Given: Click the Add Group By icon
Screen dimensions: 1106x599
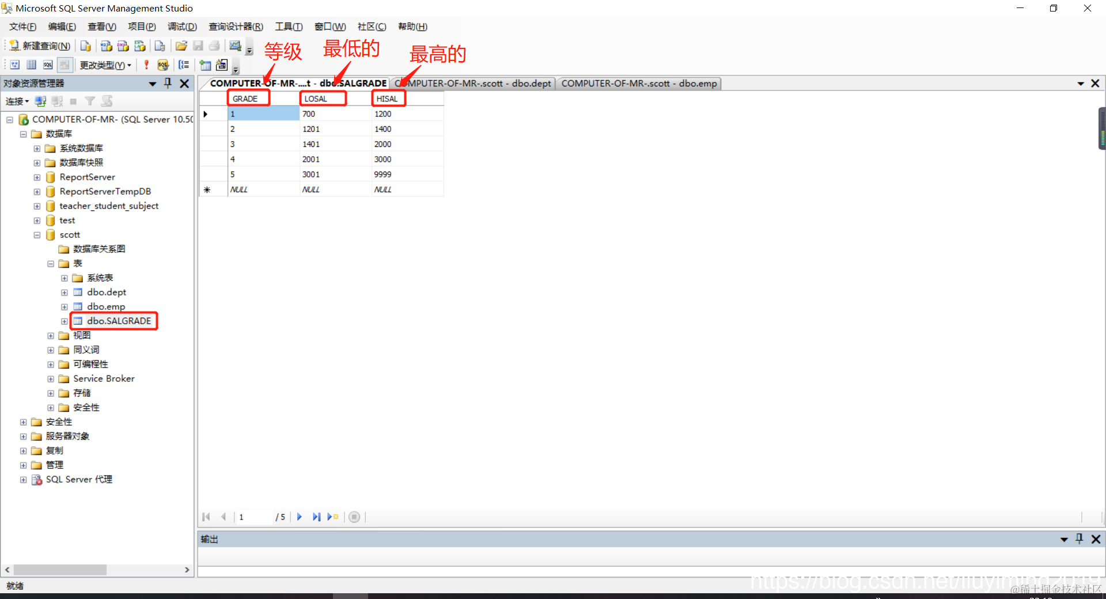Looking at the screenshot, I should pos(184,65).
